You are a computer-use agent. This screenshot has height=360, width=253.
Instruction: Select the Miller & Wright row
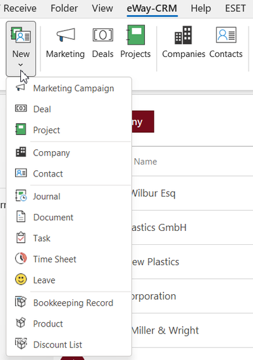pyautogui.click(x=192, y=330)
